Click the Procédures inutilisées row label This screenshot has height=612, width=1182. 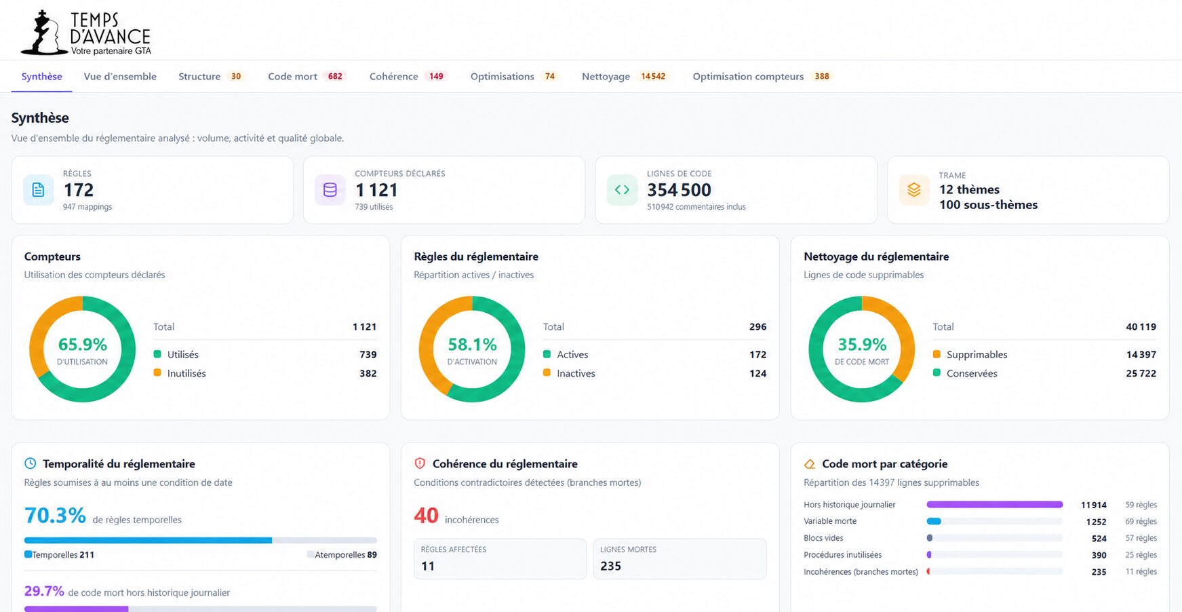point(843,555)
